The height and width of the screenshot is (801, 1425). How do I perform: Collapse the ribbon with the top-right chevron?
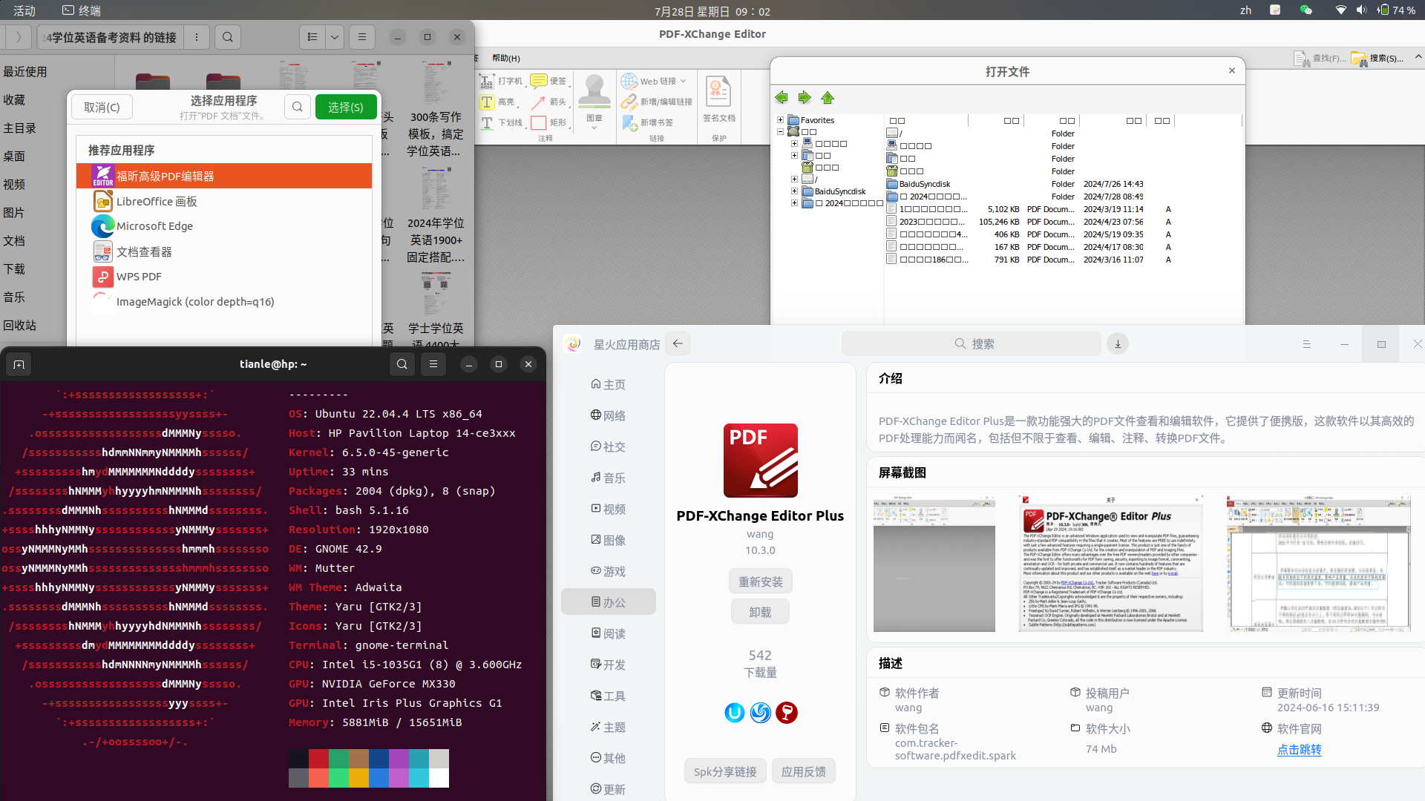(1418, 56)
